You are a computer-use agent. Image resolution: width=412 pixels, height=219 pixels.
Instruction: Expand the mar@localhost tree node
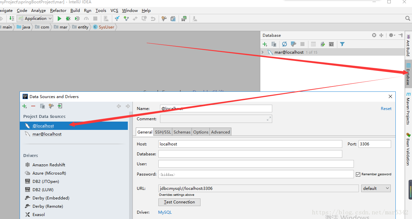263,52
